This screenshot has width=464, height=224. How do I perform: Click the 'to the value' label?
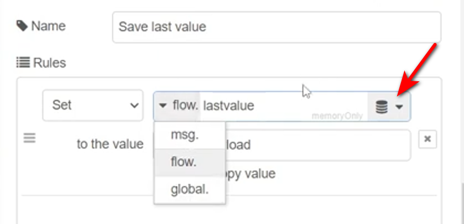[x=110, y=144]
